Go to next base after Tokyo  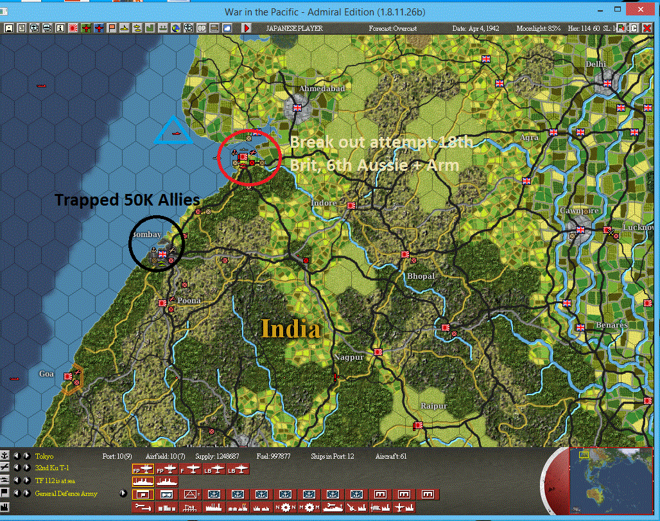pos(27,456)
